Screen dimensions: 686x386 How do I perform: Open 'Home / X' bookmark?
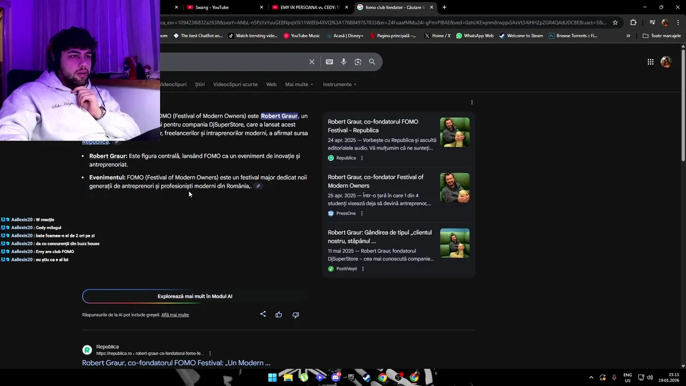[x=437, y=36]
